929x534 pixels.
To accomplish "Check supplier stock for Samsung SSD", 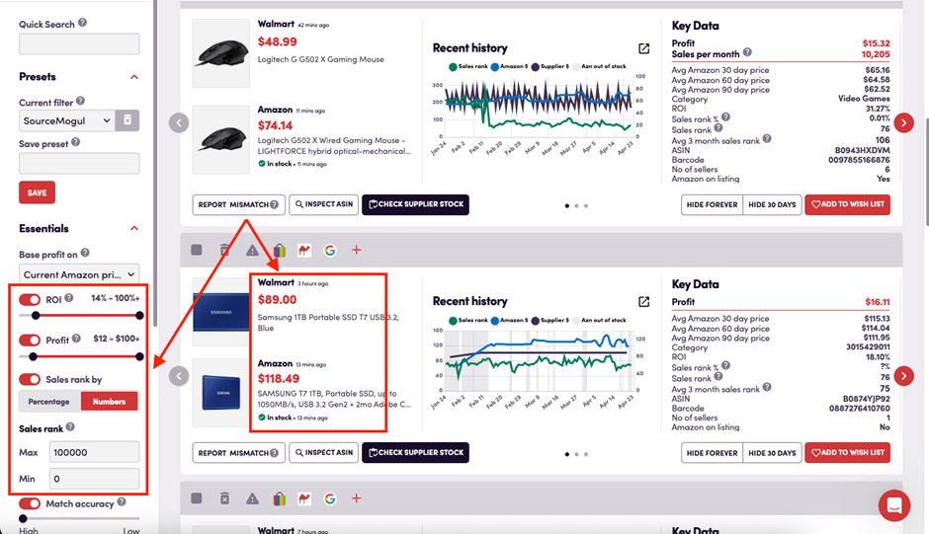I will (x=415, y=453).
